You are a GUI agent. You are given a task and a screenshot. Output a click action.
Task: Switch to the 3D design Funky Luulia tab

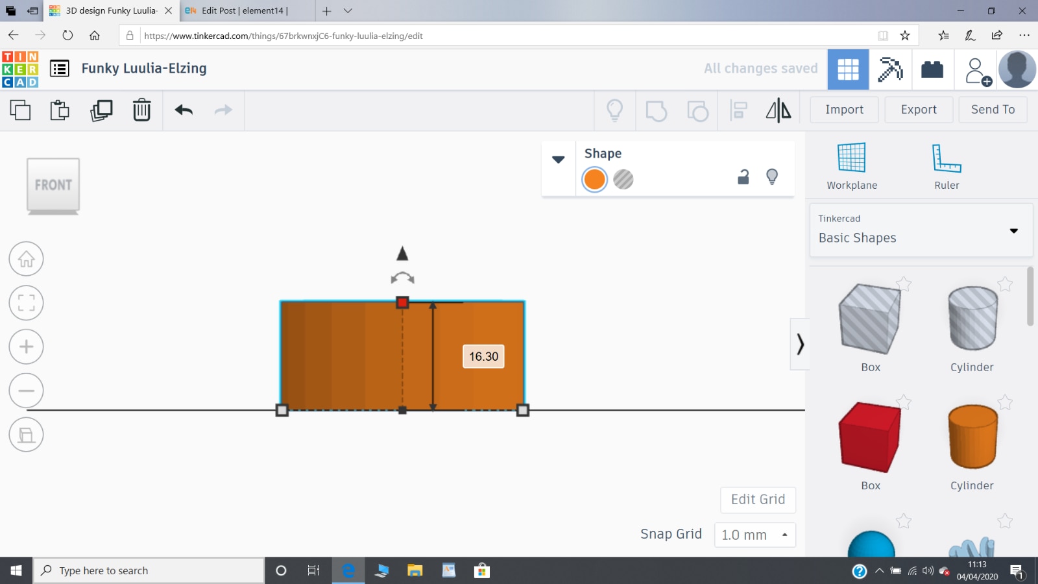click(x=112, y=10)
